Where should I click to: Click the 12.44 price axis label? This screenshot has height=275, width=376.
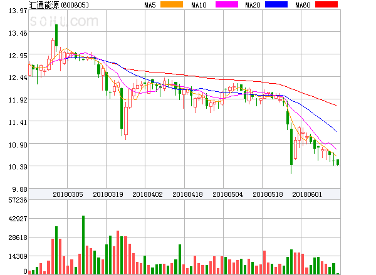18,77
